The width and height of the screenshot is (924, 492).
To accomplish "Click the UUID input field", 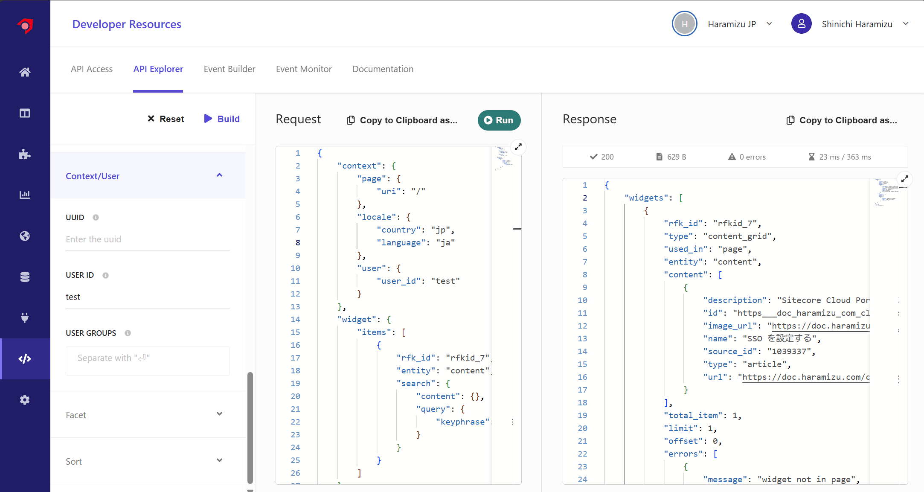I will click(x=147, y=239).
